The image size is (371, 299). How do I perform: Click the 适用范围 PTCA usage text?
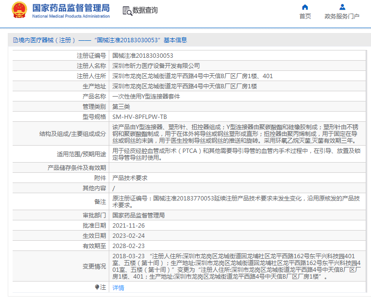point(236,154)
